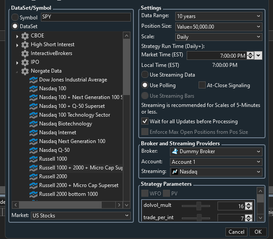
Task: Click the Russell 2000 dataset icon
Action: 33,176
